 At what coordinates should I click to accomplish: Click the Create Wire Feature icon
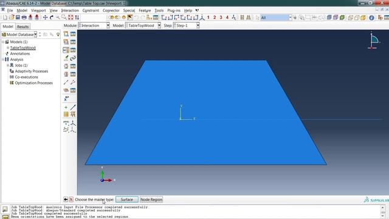(x=66, y=82)
